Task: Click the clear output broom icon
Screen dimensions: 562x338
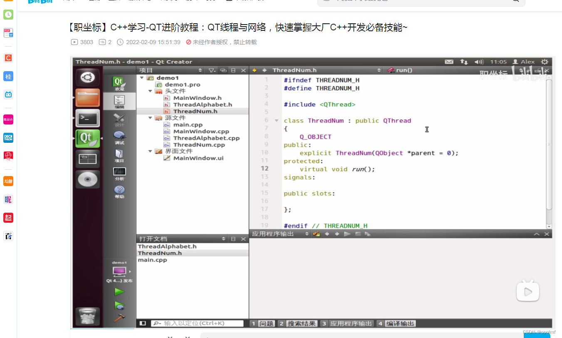Action: pos(317,234)
